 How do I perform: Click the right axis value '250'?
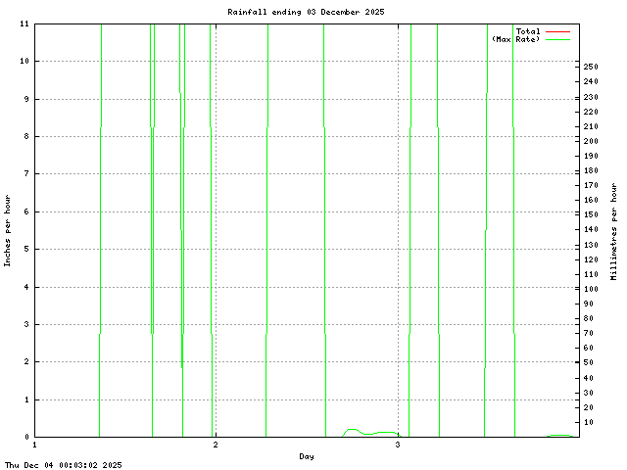pos(591,67)
